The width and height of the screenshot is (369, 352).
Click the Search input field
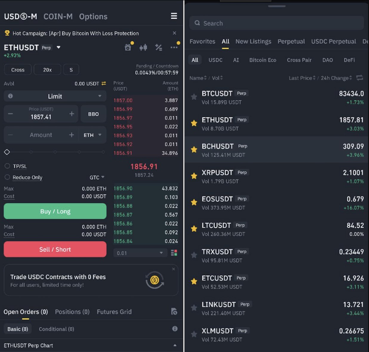(277, 23)
